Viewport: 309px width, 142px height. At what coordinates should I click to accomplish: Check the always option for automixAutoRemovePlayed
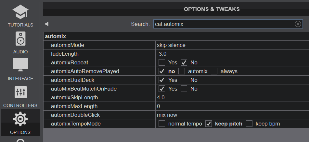[214, 71]
